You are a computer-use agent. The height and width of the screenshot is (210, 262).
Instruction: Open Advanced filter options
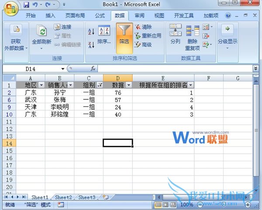[143, 44]
